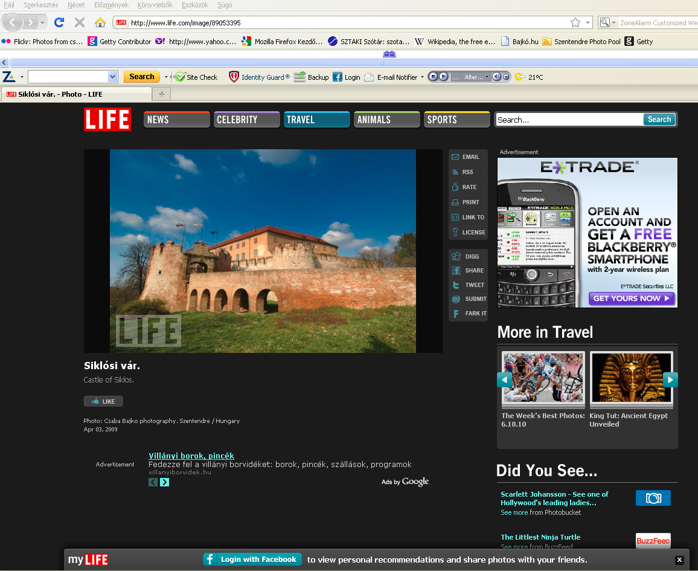Expand the ZoneAlarm search box dropdown
698x571 pixels.
pos(112,77)
